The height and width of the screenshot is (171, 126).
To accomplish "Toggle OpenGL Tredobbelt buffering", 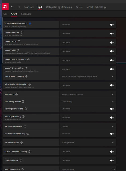I will click(112, 151).
